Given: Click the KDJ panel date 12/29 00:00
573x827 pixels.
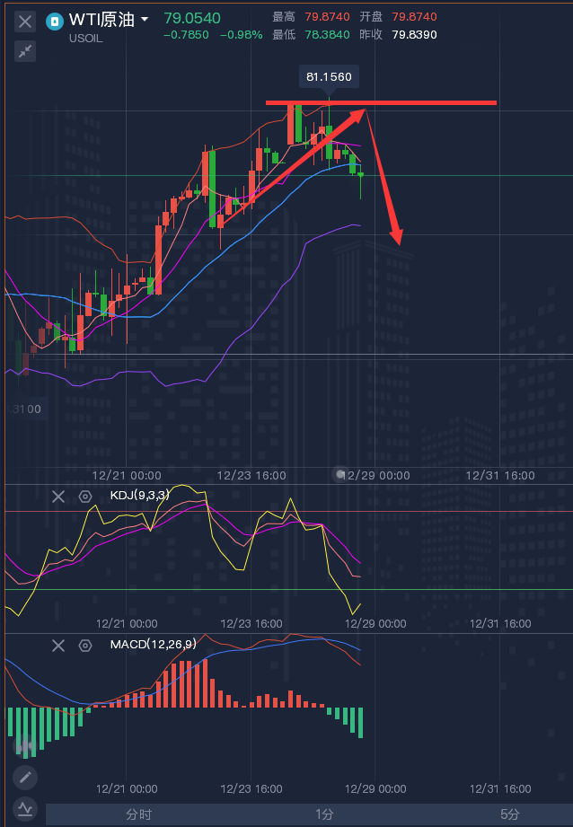Looking at the screenshot, I should (x=375, y=623).
